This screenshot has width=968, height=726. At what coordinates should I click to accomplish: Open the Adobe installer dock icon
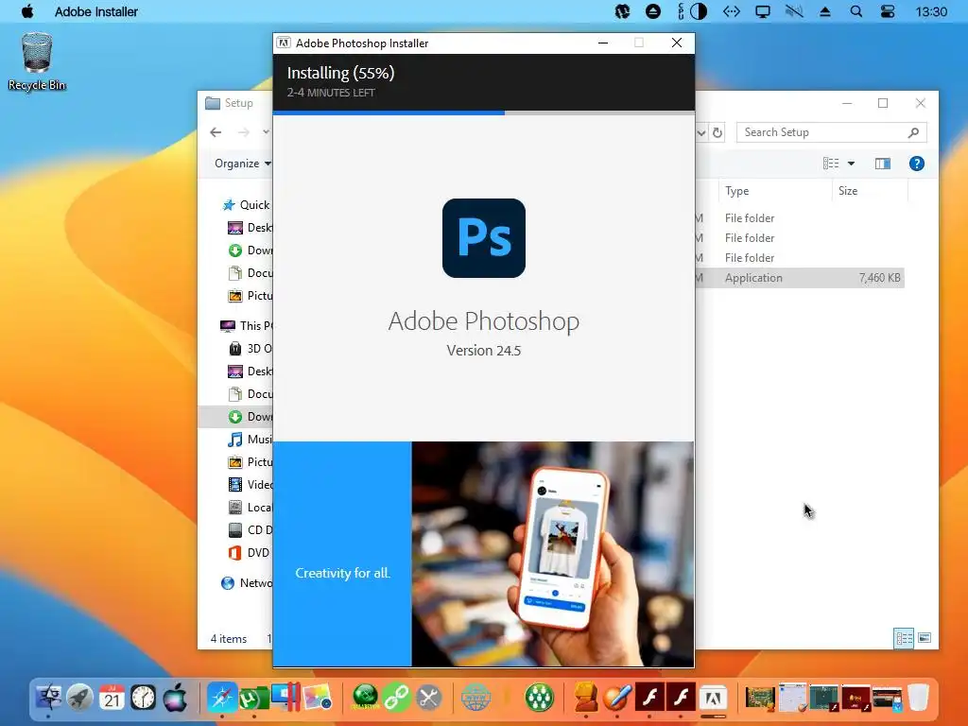713,698
